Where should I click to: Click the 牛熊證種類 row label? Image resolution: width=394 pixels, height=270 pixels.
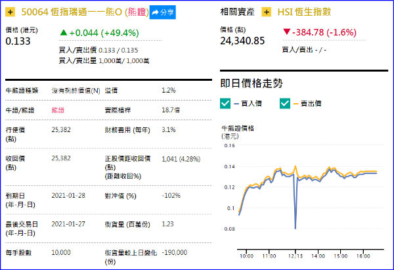[22, 91]
